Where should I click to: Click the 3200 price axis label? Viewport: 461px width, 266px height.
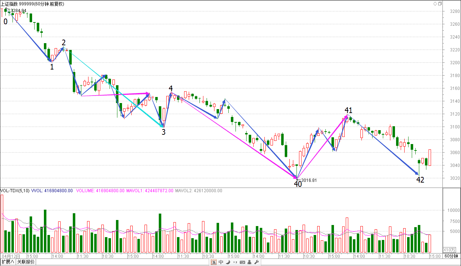455,63
